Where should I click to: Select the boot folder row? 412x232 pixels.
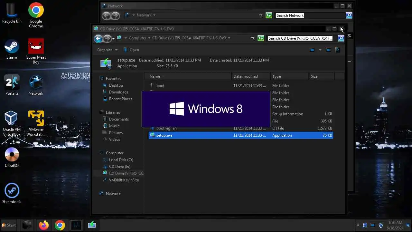[x=241, y=86]
